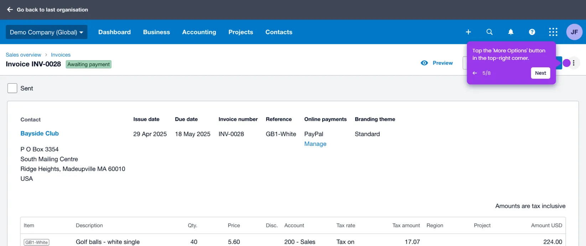
Task: Click the invoice number value INV-0028
Action: (x=231, y=134)
